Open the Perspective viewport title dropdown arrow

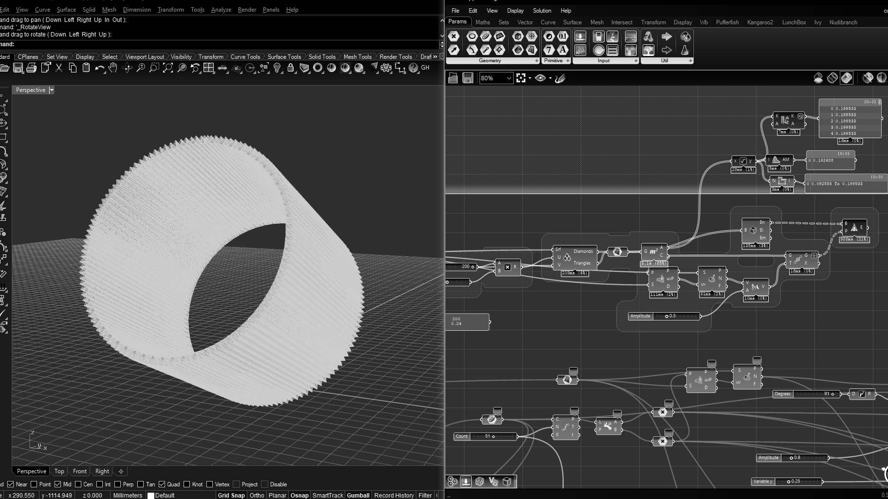coord(52,90)
